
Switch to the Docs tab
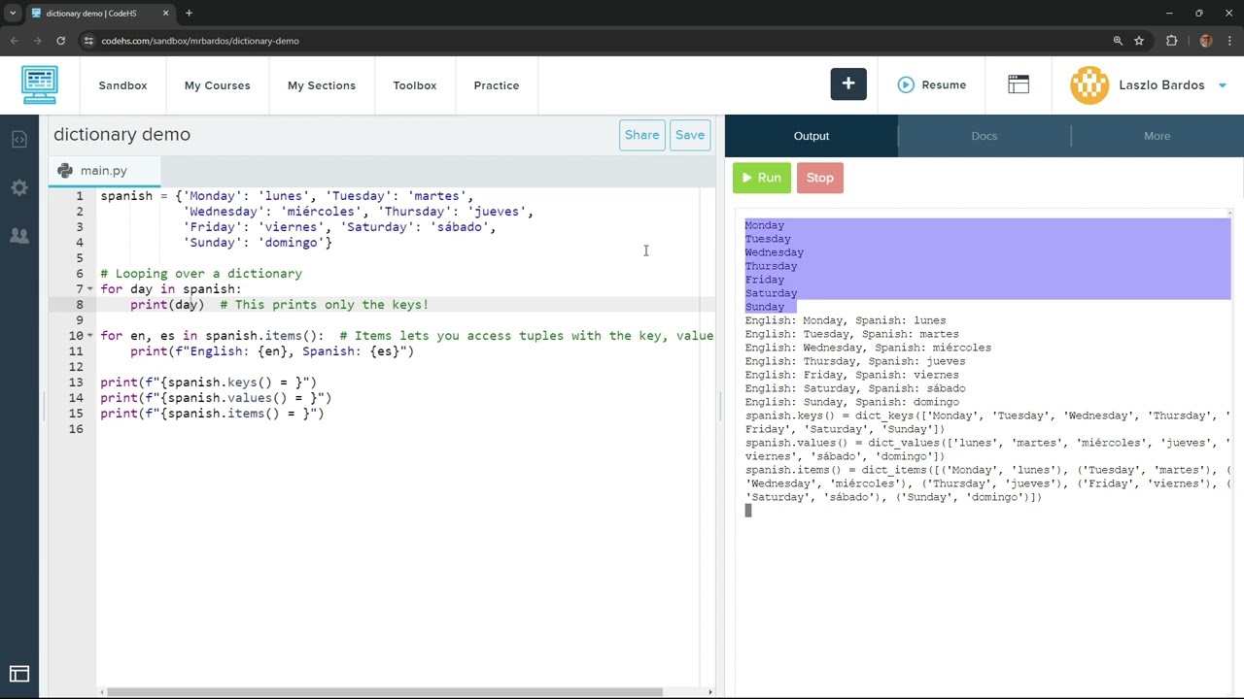point(985,136)
